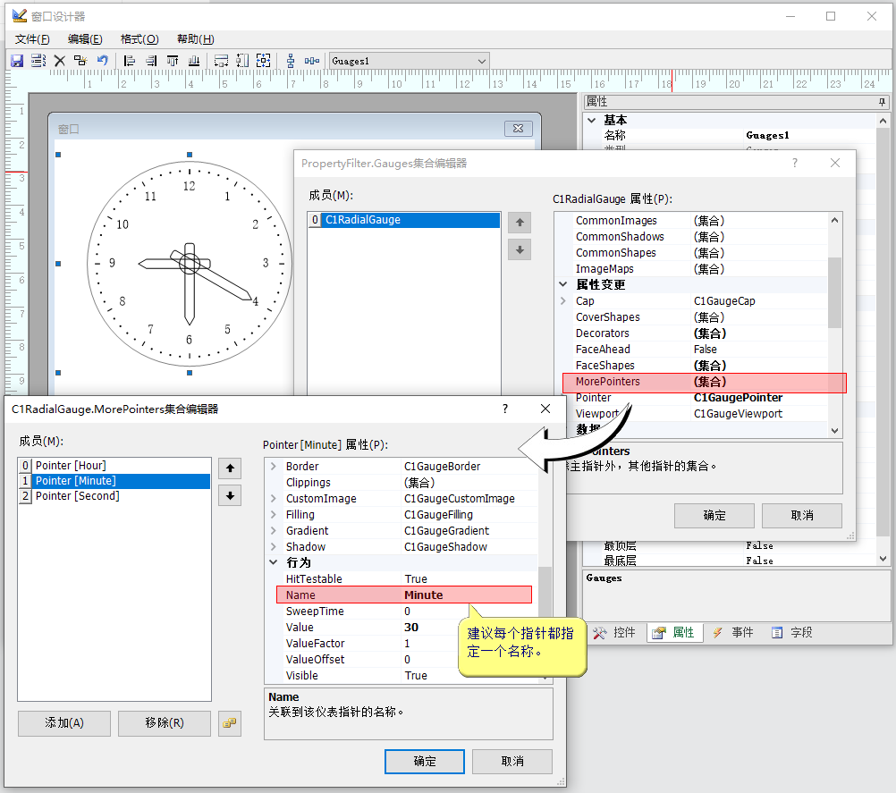Image resolution: width=896 pixels, height=793 pixels.
Task: Click the Undo arrow toolbar icon
Action: click(103, 61)
